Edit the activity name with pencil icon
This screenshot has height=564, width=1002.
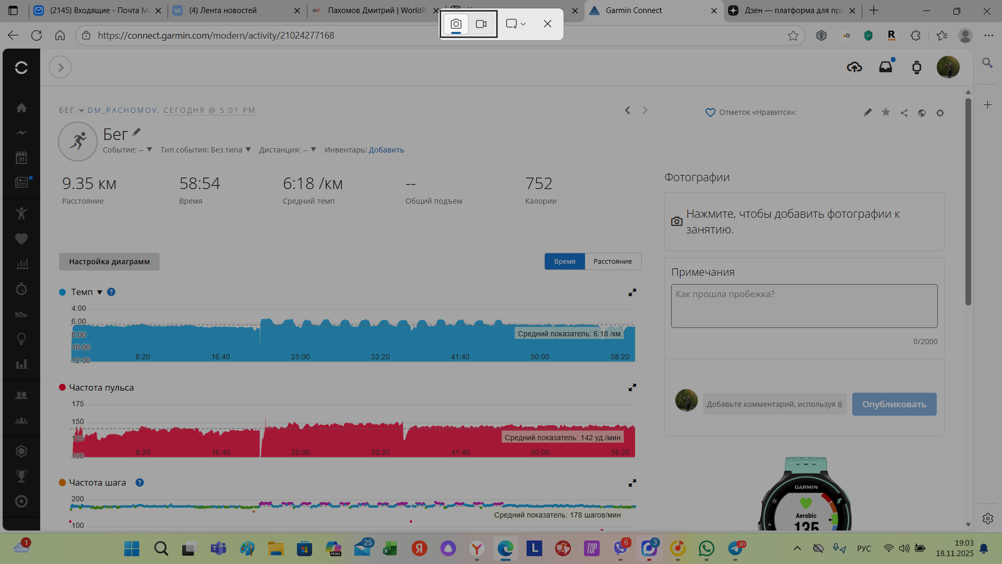pos(137,132)
